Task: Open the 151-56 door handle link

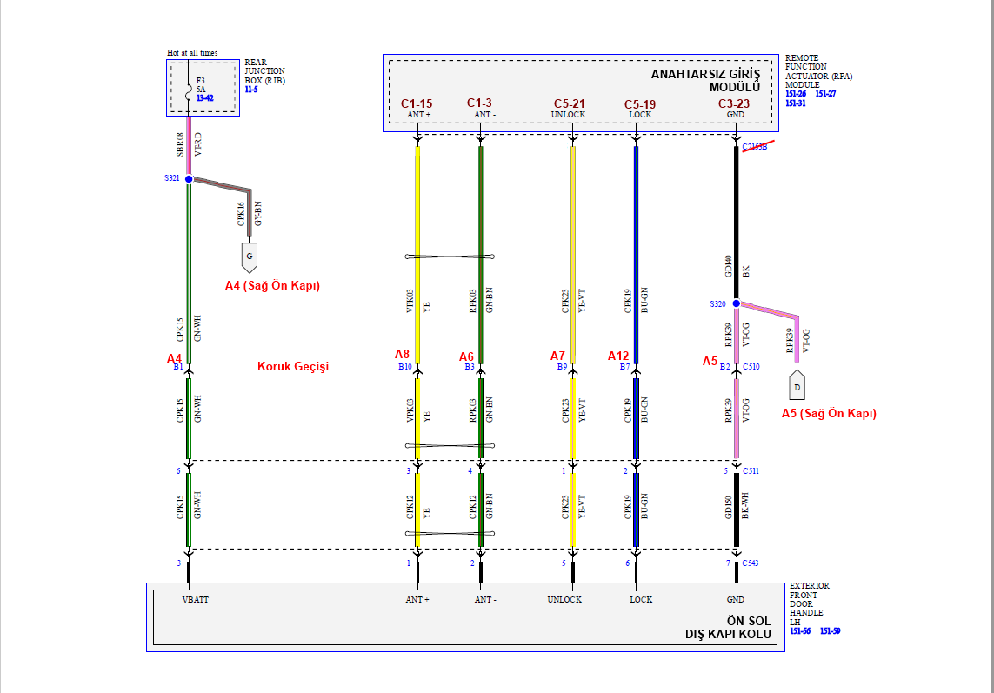Action: click(x=801, y=630)
